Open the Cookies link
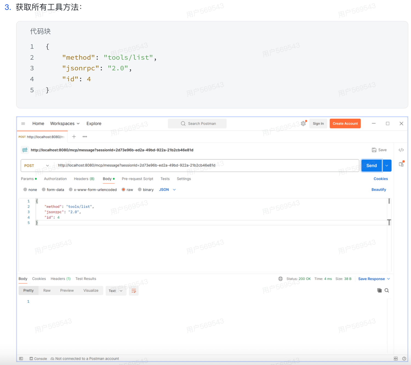The width and height of the screenshot is (411, 365). [x=381, y=179]
